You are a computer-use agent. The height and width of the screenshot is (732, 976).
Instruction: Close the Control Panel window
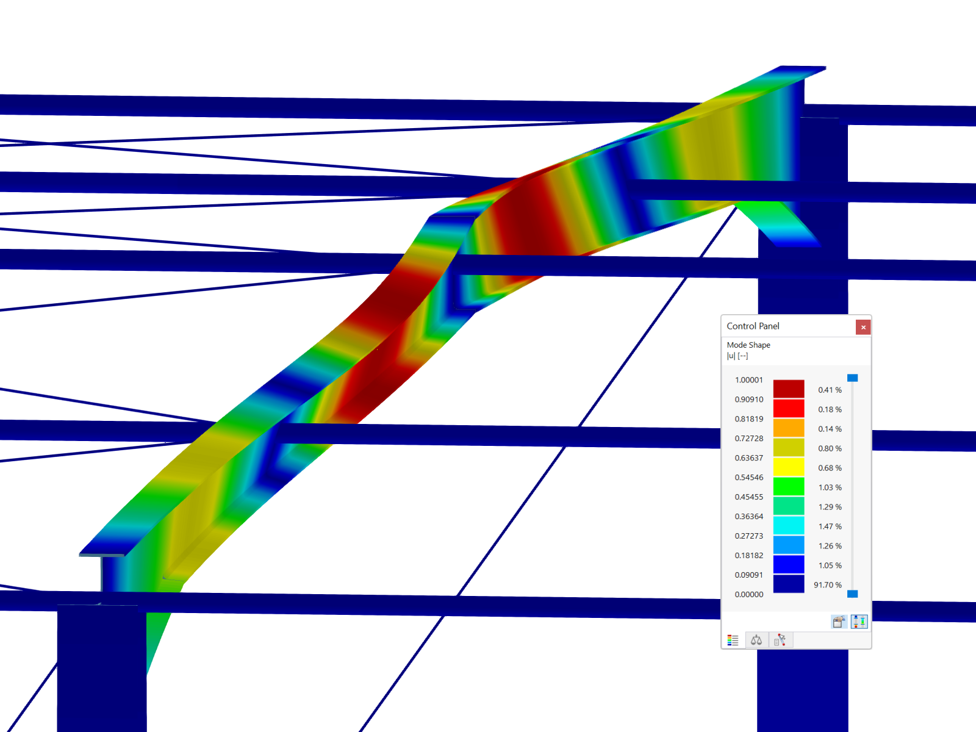(x=863, y=327)
